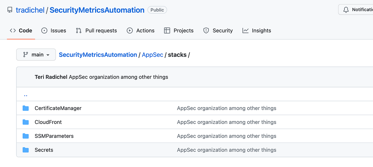Go up to parent directory
The image size is (373, 167).
[26, 94]
